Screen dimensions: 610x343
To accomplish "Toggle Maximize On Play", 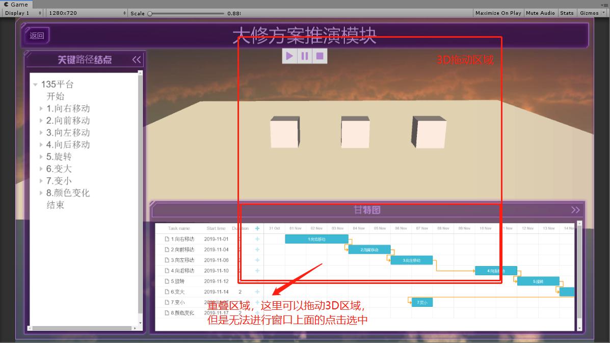I will click(498, 13).
